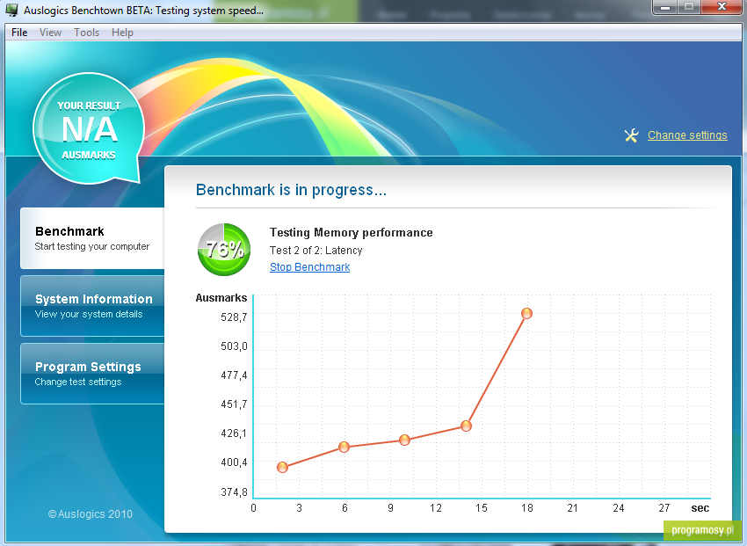The image size is (747, 546).
Task: Close the Benchtown window
Action: pos(722,7)
